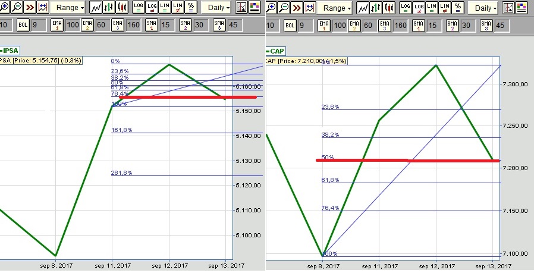
Task: Click the CAP price info box
Action: [x=306, y=61]
